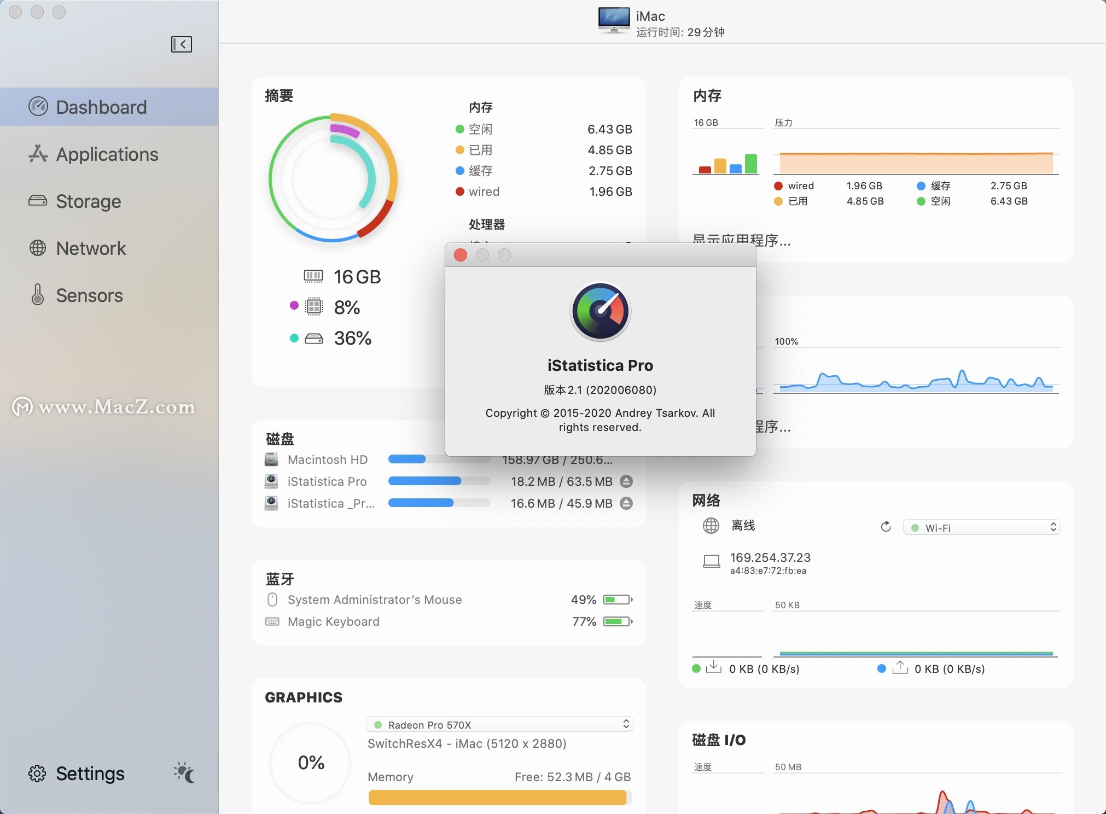The height and width of the screenshot is (814, 1106).
Task: Click the memory pressure graph
Action: click(x=916, y=163)
